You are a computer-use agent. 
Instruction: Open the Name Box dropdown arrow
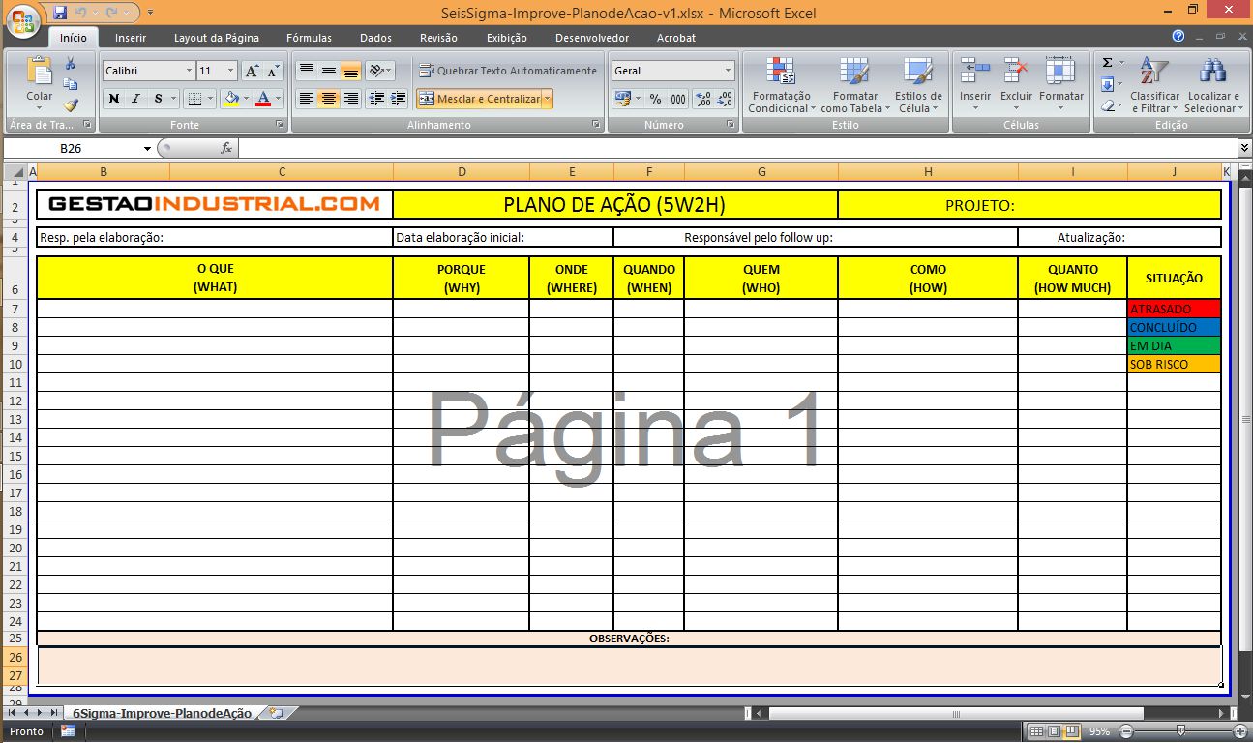click(x=148, y=149)
